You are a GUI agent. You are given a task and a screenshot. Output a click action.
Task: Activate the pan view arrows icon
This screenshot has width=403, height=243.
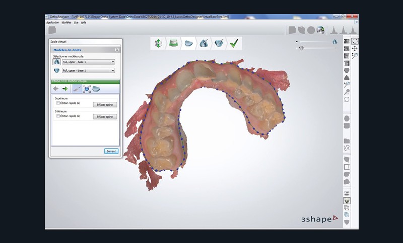(x=355, y=48)
